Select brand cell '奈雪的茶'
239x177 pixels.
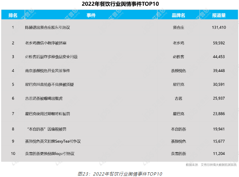(x=178, y=154)
